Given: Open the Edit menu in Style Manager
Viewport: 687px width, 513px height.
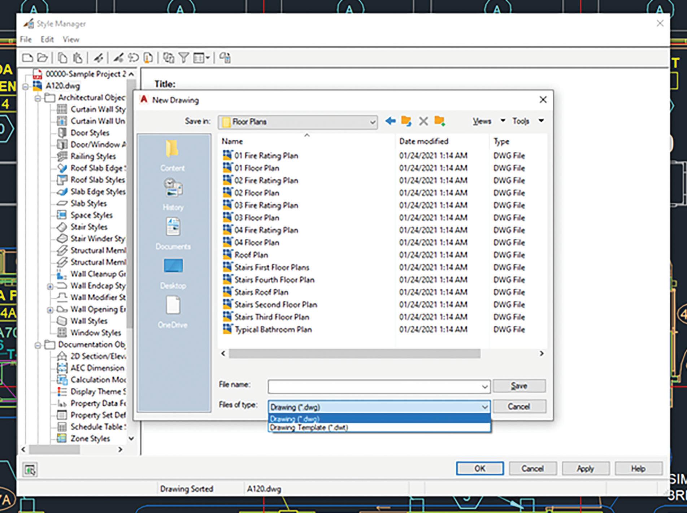Looking at the screenshot, I should pyautogui.click(x=47, y=39).
